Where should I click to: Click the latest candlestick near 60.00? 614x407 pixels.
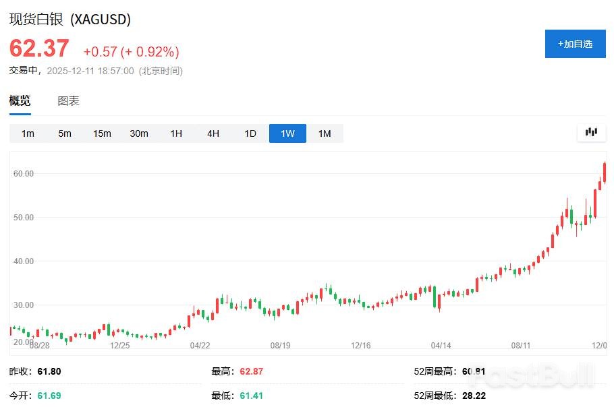pos(605,172)
